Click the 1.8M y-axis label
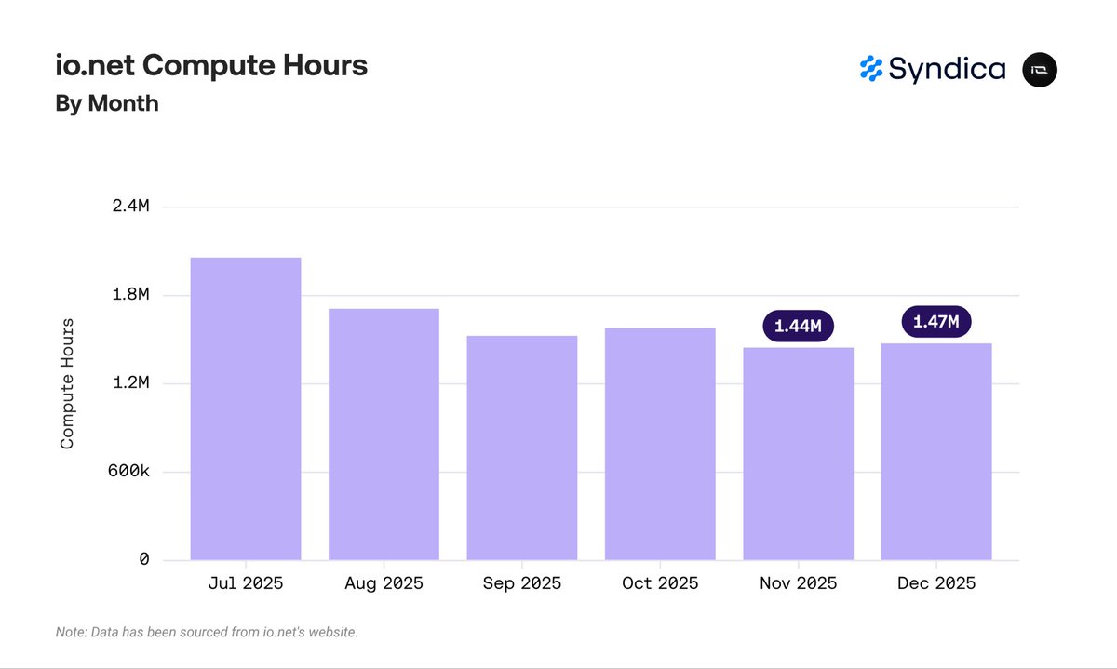Viewport: 1117px width, 669px height. click(130, 294)
